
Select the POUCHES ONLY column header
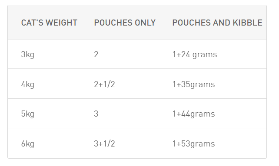pos(125,23)
